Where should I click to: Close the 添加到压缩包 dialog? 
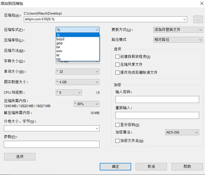click(202, 3)
